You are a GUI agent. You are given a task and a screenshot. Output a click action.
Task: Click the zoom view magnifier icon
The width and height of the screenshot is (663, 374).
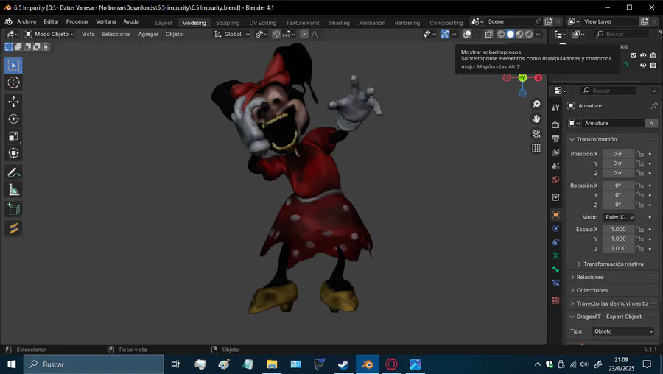click(x=536, y=105)
